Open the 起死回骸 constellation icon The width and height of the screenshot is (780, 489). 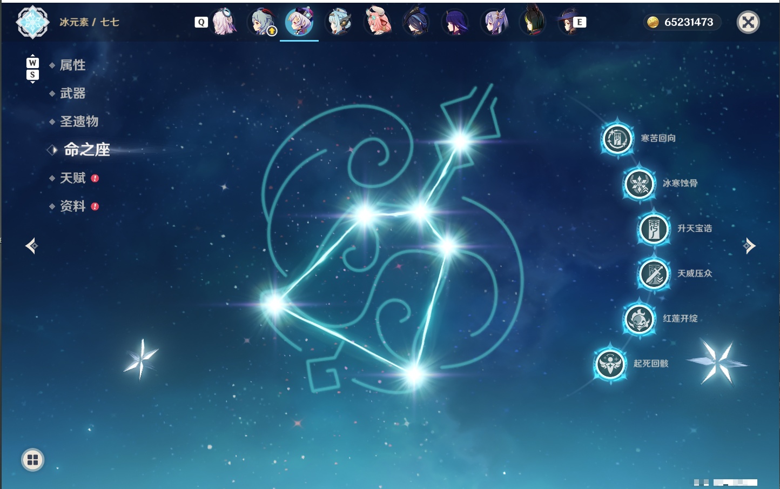click(x=610, y=364)
